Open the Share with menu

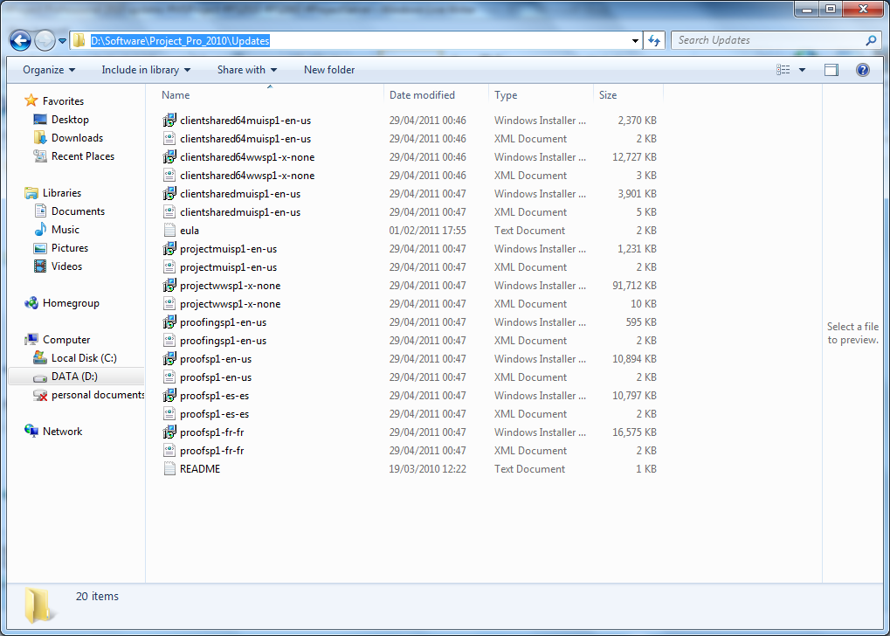(x=246, y=70)
